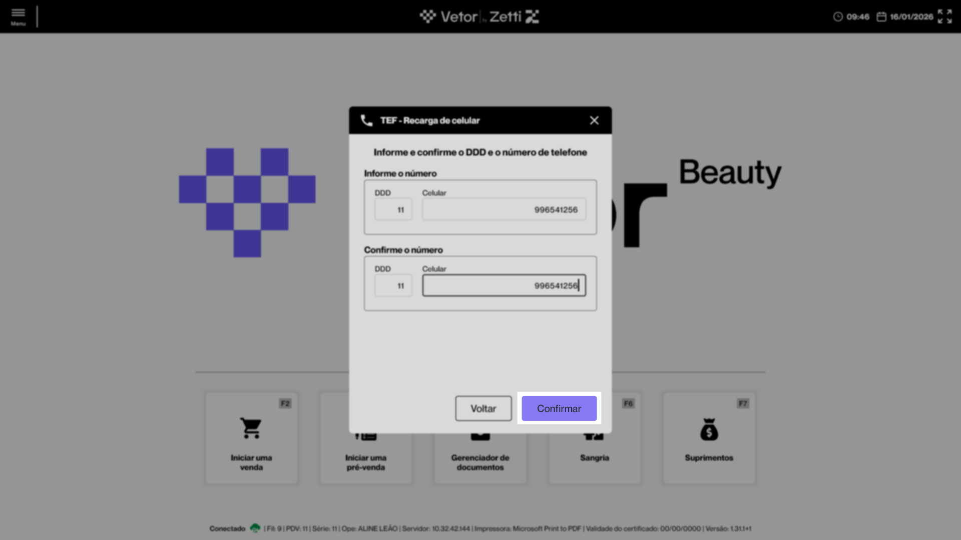This screenshot has height=540, width=961.
Task: Click the F7 shortcut badge
Action: (x=743, y=403)
